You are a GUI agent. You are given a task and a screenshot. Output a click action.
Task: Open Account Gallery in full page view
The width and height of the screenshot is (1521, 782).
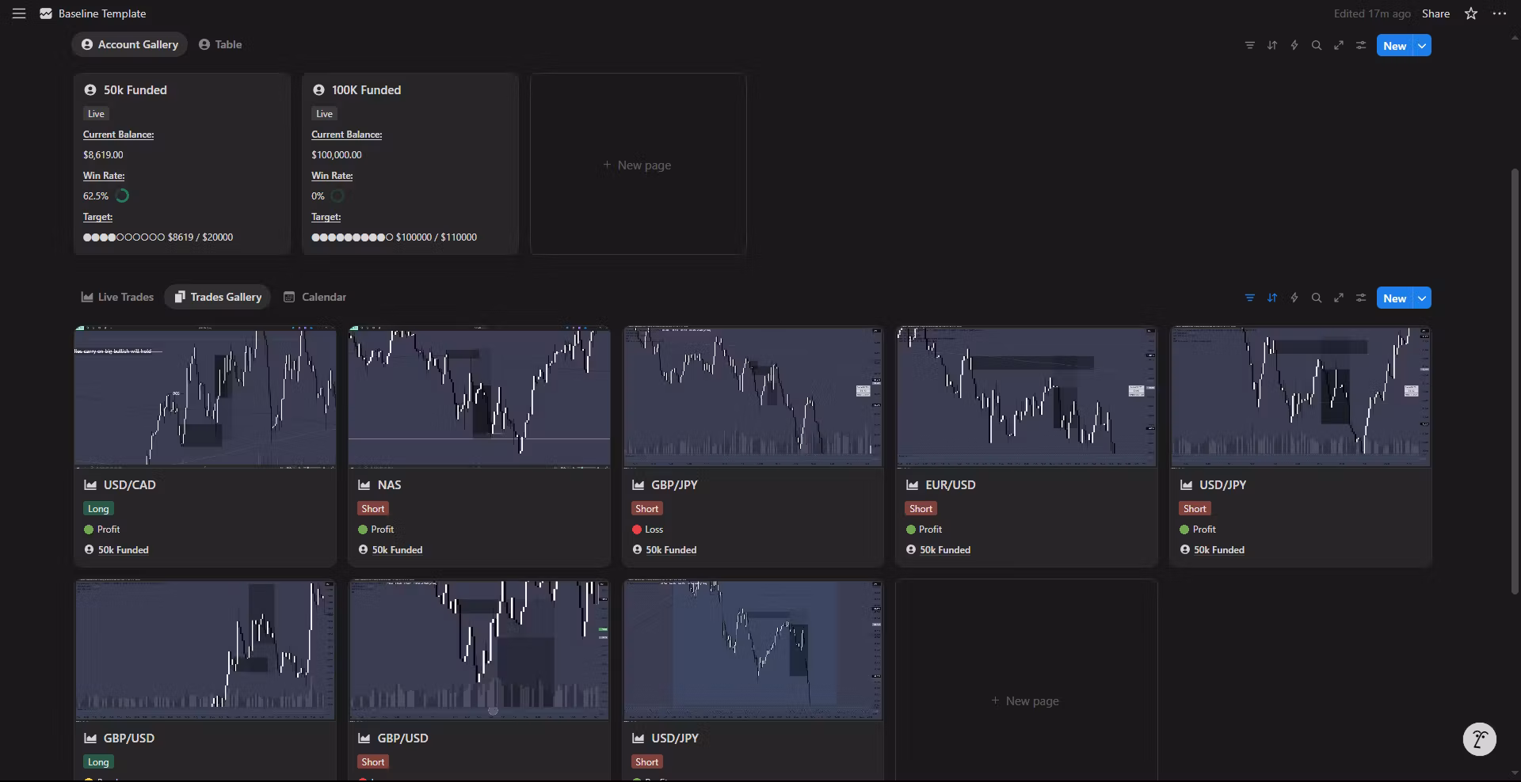point(1338,46)
